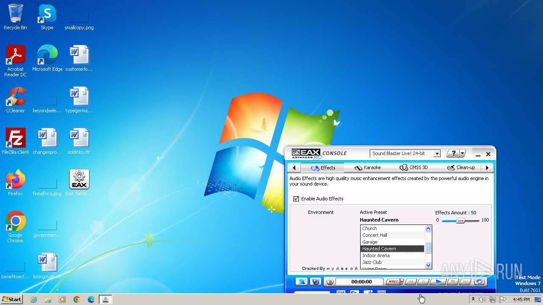
Task: Open File Explorer from the taskbar
Action: pyautogui.click(x=48, y=299)
